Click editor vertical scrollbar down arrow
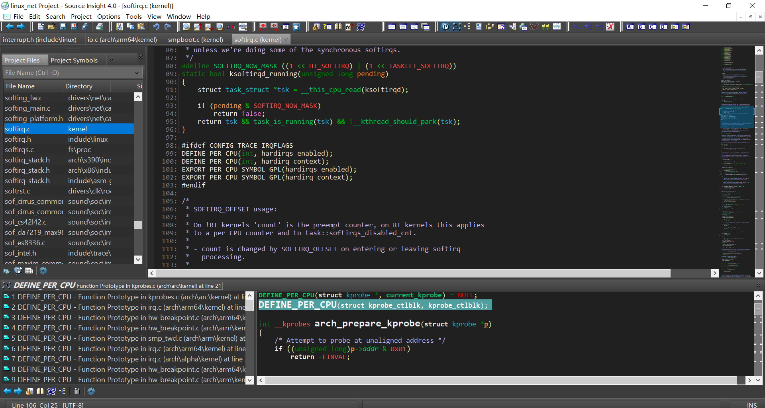 pos(759,273)
